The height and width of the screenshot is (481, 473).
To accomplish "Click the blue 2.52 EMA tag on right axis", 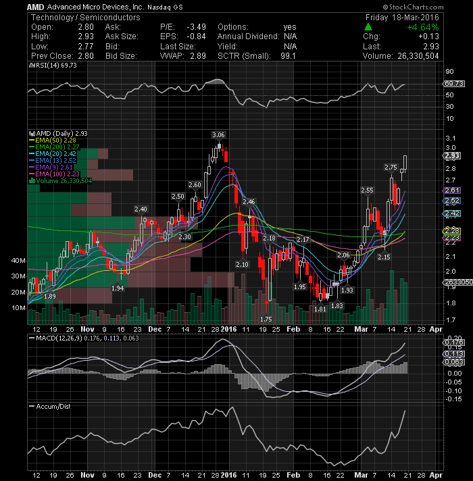I will 453,201.
